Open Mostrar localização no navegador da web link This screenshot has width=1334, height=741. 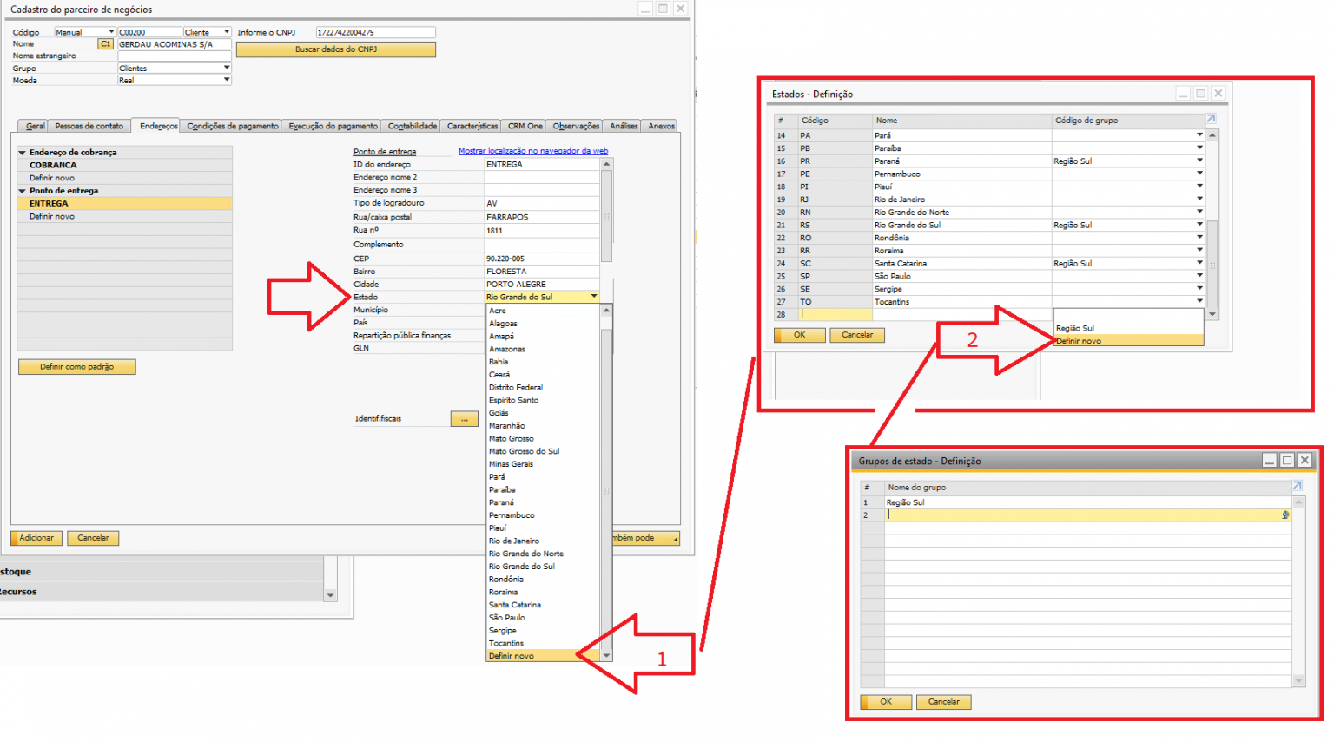(x=532, y=151)
